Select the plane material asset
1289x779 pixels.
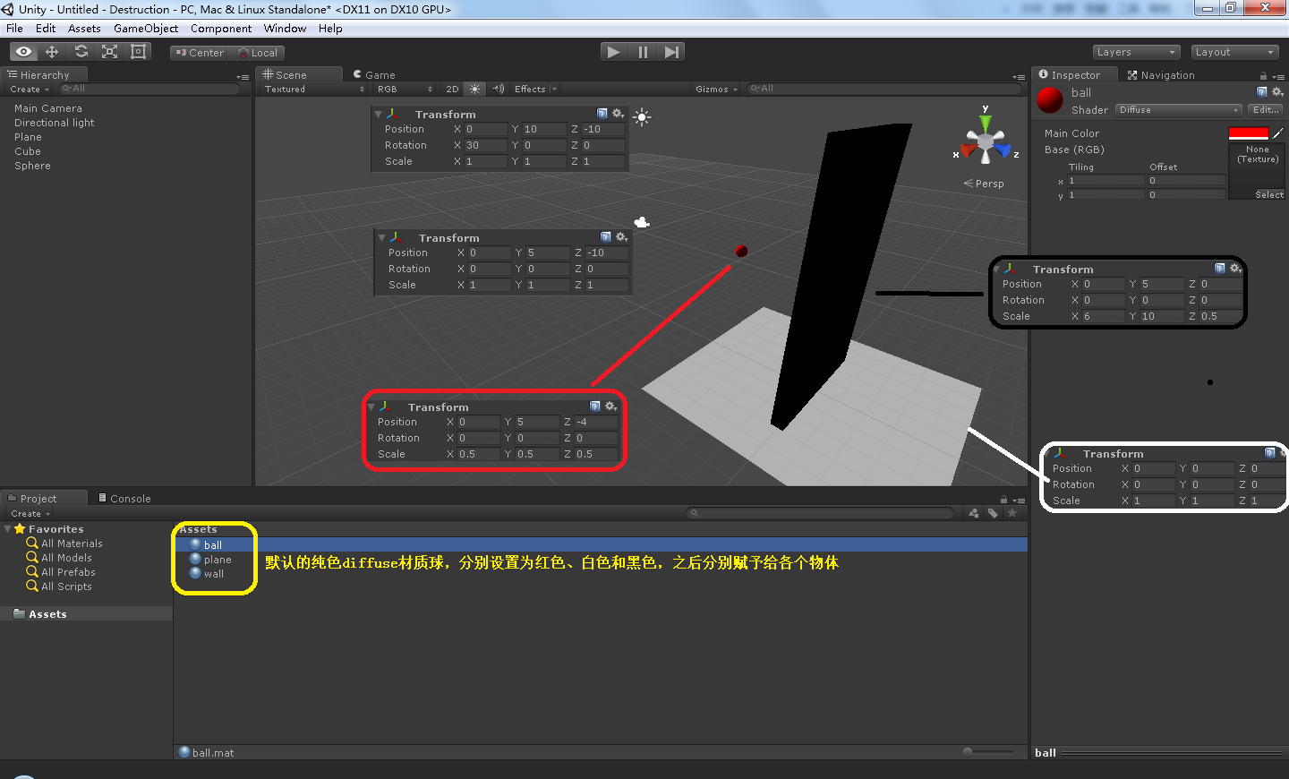217,560
